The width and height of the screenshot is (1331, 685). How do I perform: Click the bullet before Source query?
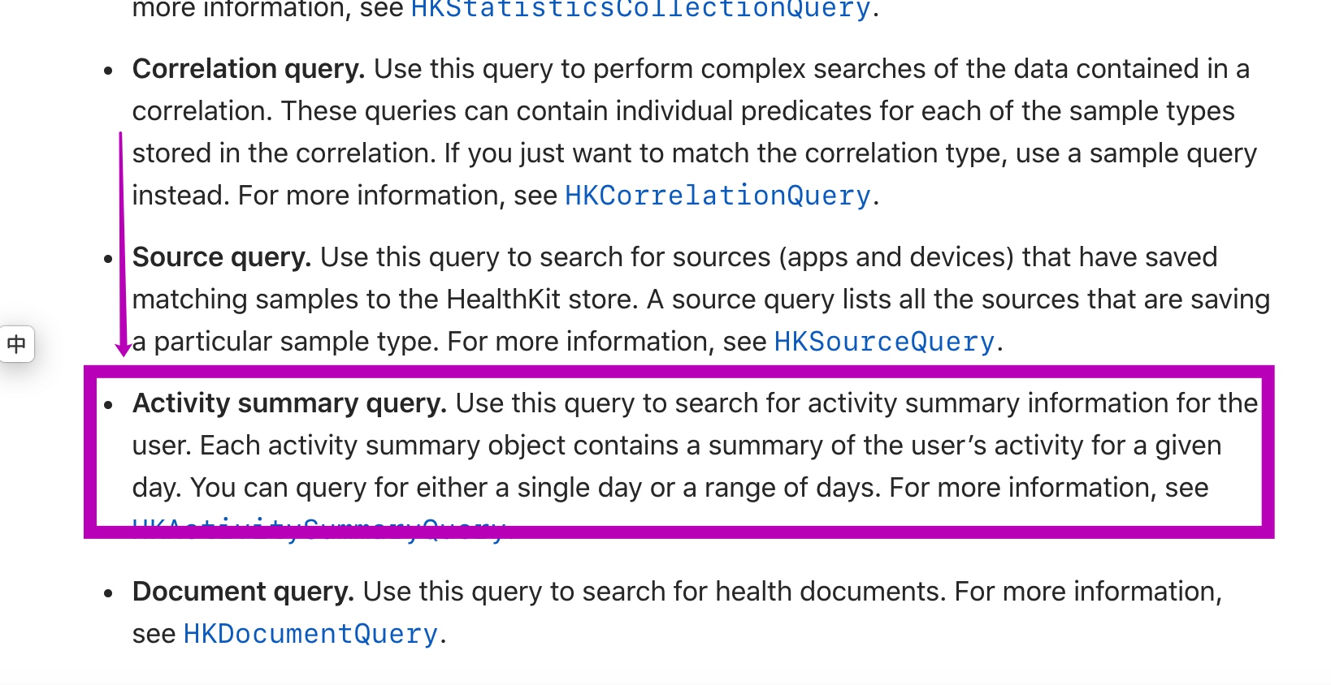pos(109,259)
